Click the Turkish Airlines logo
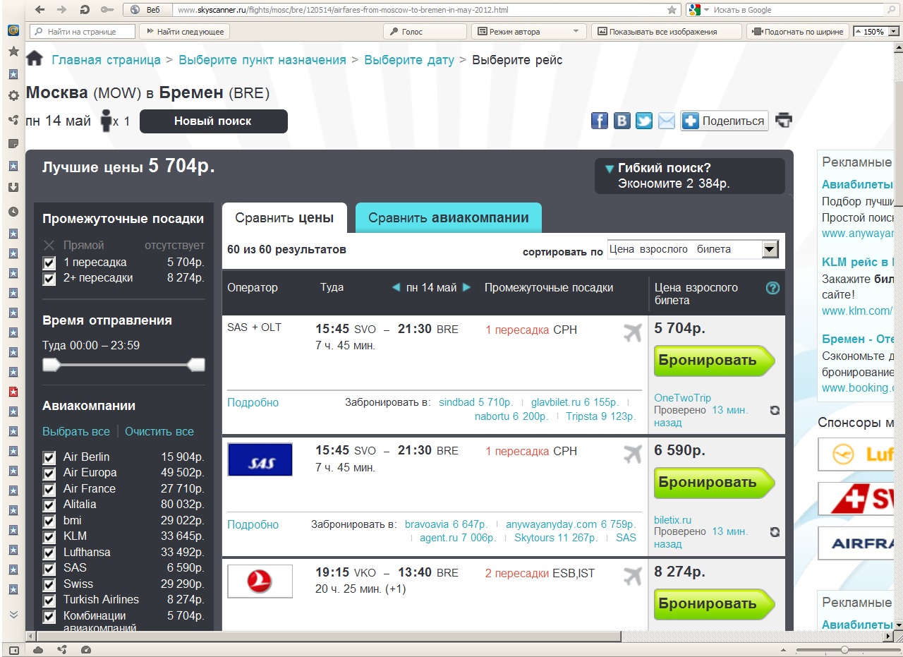 [260, 581]
